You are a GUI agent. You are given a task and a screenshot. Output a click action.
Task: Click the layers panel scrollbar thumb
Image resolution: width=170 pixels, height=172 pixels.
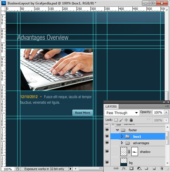[x=167, y=138]
